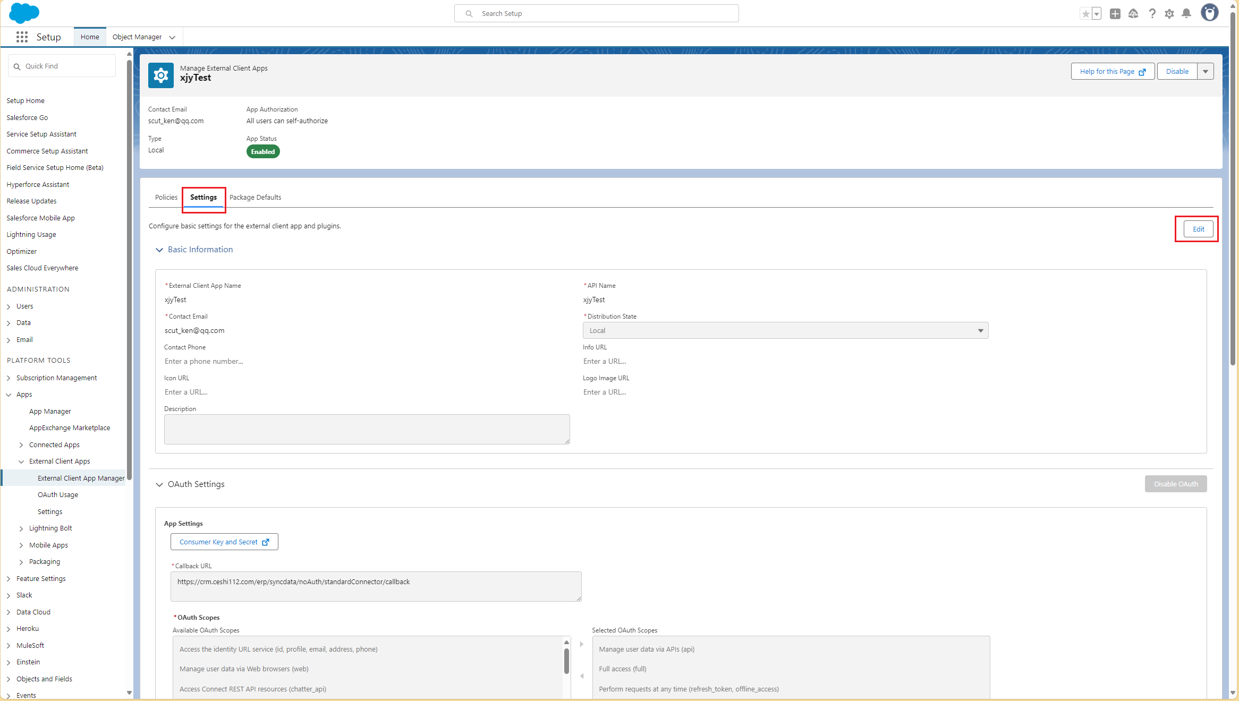The image size is (1239, 701).
Task: Select the 'Full access (full)' scope
Action: coord(623,669)
